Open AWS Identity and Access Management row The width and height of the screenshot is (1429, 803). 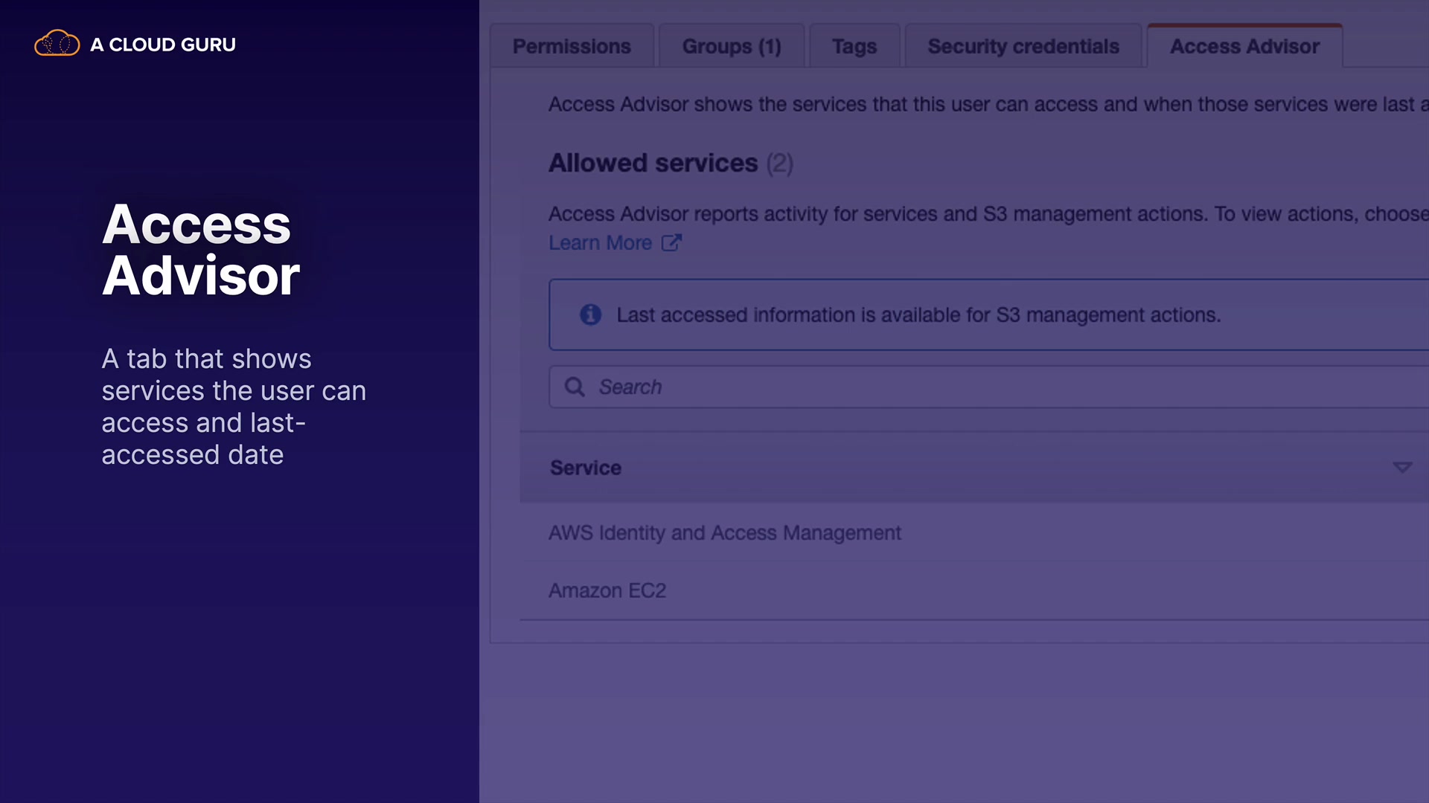[x=724, y=533]
